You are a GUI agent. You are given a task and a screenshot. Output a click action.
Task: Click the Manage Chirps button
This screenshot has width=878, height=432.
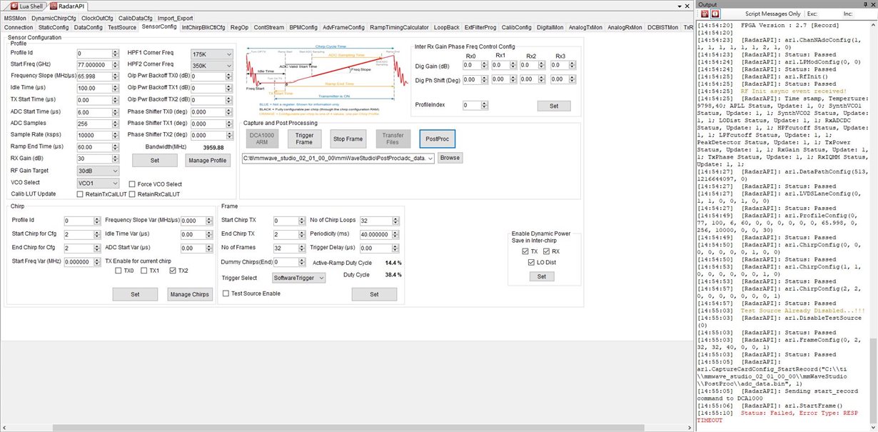(x=190, y=294)
